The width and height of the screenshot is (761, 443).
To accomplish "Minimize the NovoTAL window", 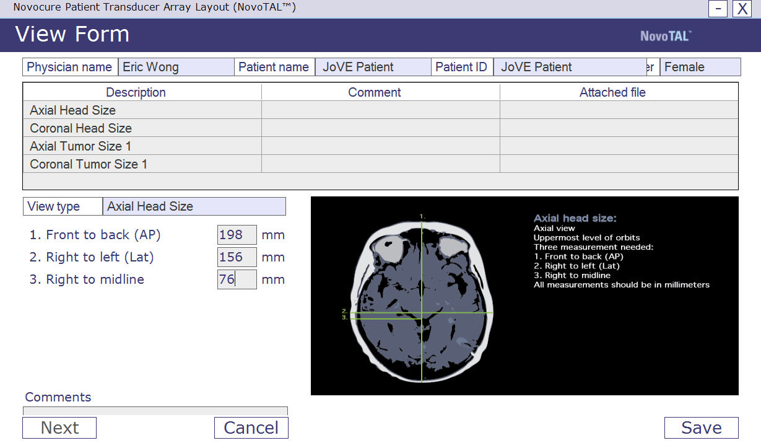I will coord(718,9).
